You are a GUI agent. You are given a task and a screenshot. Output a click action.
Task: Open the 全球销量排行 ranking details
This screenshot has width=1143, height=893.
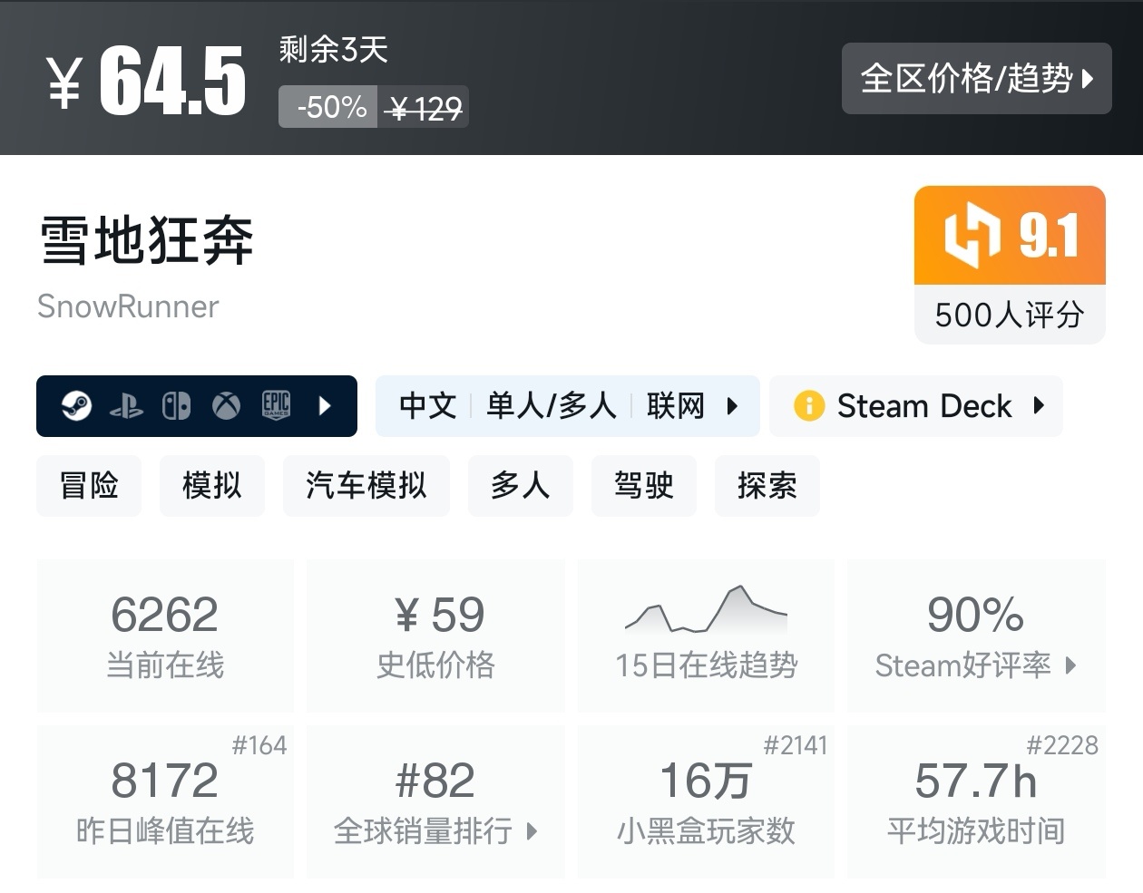(x=533, y=830)
